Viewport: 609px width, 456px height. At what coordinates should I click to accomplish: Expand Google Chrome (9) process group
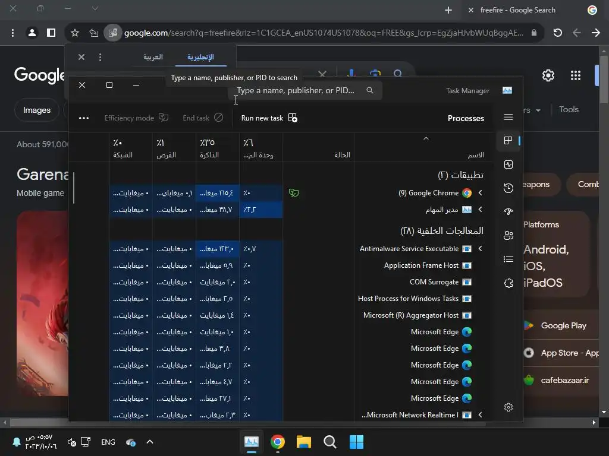(481, 193)
